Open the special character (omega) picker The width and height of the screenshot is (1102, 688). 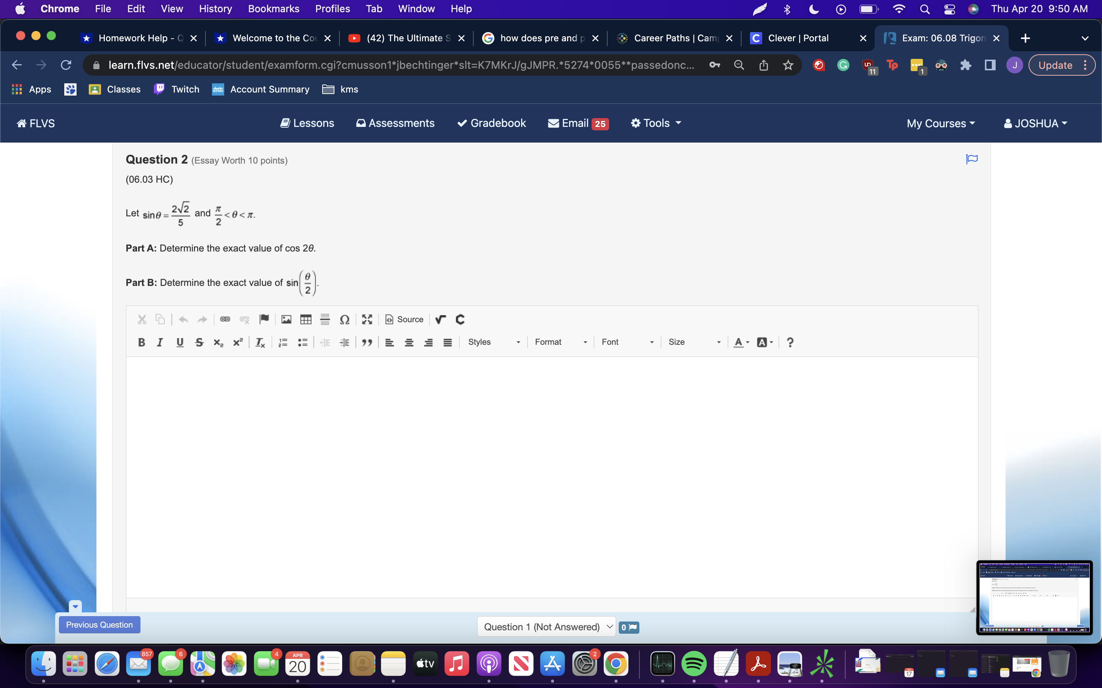[345, 320]
